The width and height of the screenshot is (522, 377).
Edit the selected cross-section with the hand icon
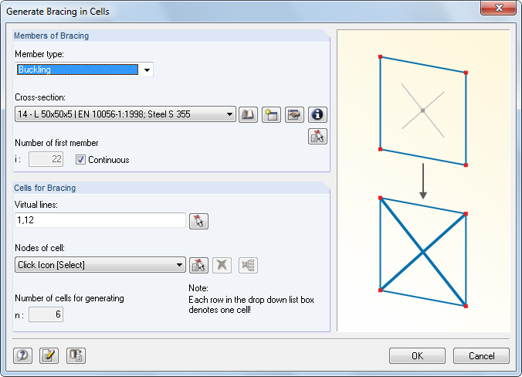click(294, 115)
